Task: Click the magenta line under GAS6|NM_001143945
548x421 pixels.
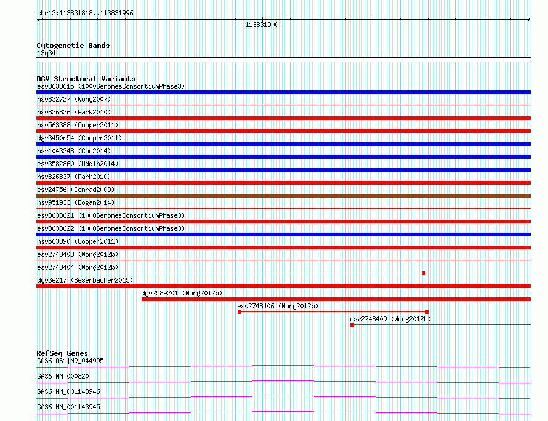Action: [x=283, y=412]
